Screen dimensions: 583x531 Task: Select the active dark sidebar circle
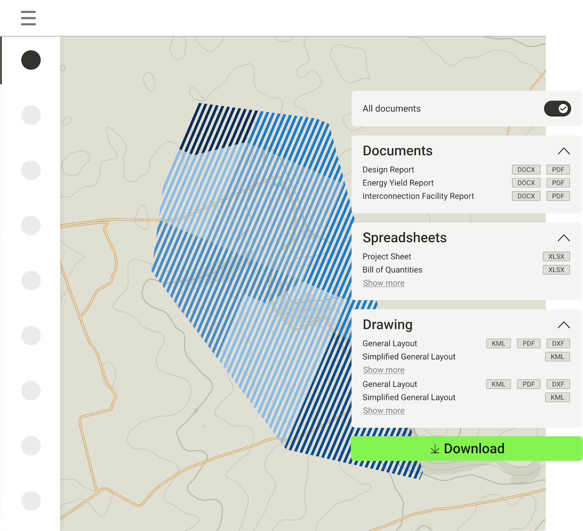point(31,60)
